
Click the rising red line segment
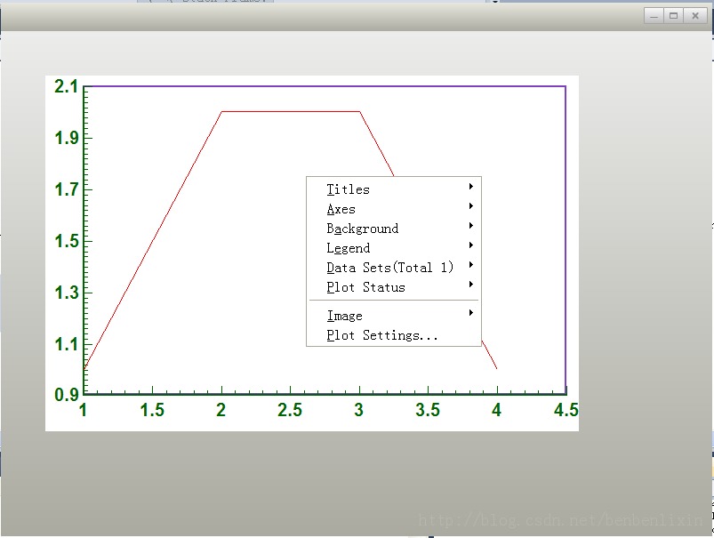point(153,239)
